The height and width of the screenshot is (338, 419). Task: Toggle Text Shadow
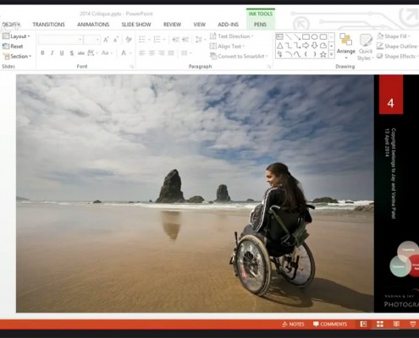click(x=72, y=52)
